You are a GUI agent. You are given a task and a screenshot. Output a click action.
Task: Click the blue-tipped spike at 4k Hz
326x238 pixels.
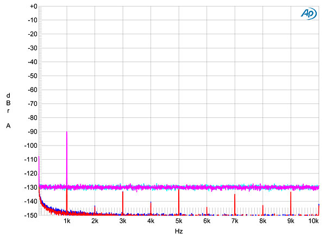(151, 208)
